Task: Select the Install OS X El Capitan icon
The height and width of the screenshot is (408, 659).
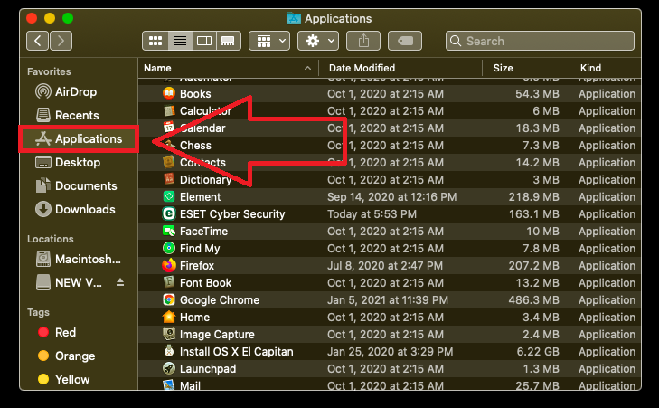Action: point(169,351)
